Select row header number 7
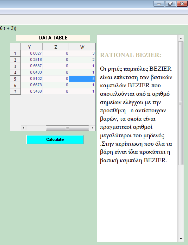The height and width of the screenshot is (245, 188). [x=15, y=92]
